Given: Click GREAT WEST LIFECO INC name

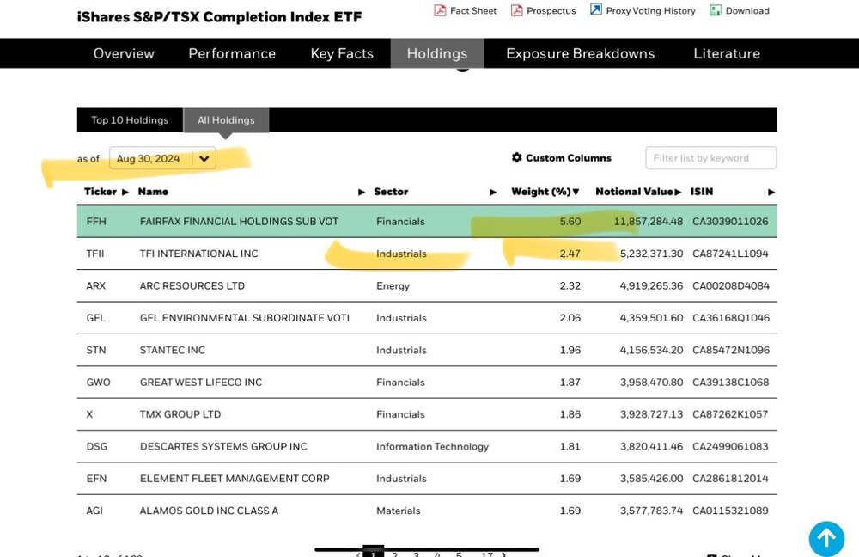Looking at the screenshot, I should [x=201, y=383].
